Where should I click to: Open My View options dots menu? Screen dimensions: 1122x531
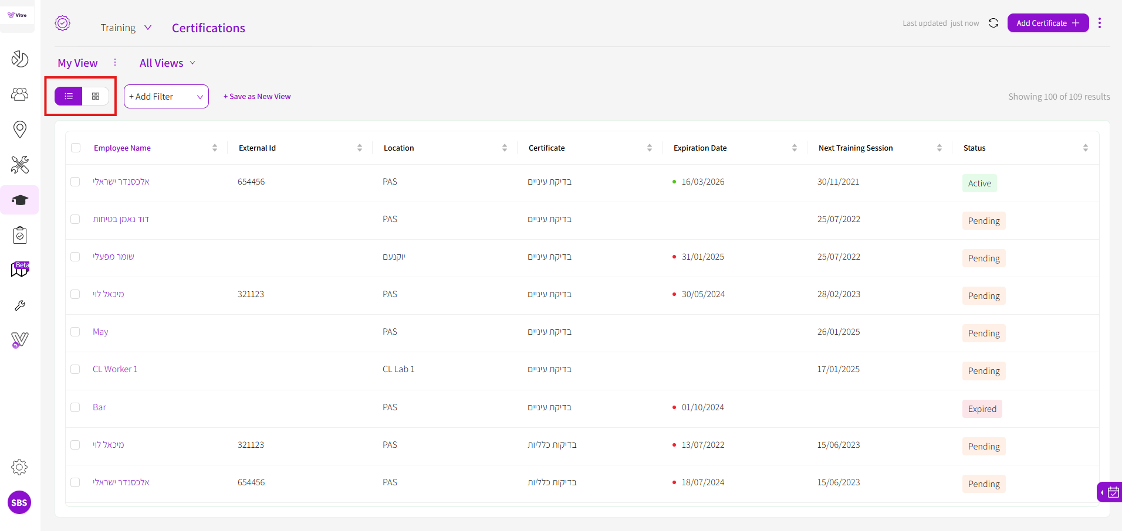coord(115,62)
